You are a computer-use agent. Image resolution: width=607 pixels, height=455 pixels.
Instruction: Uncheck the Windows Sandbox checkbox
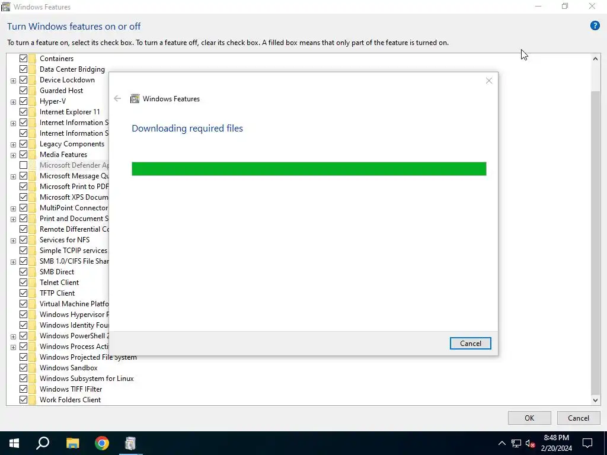coord(23,368)
